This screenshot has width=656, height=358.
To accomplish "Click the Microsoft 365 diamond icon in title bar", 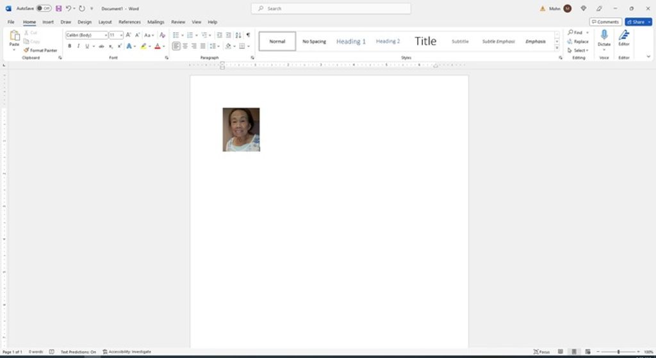I will pos(583,8).
